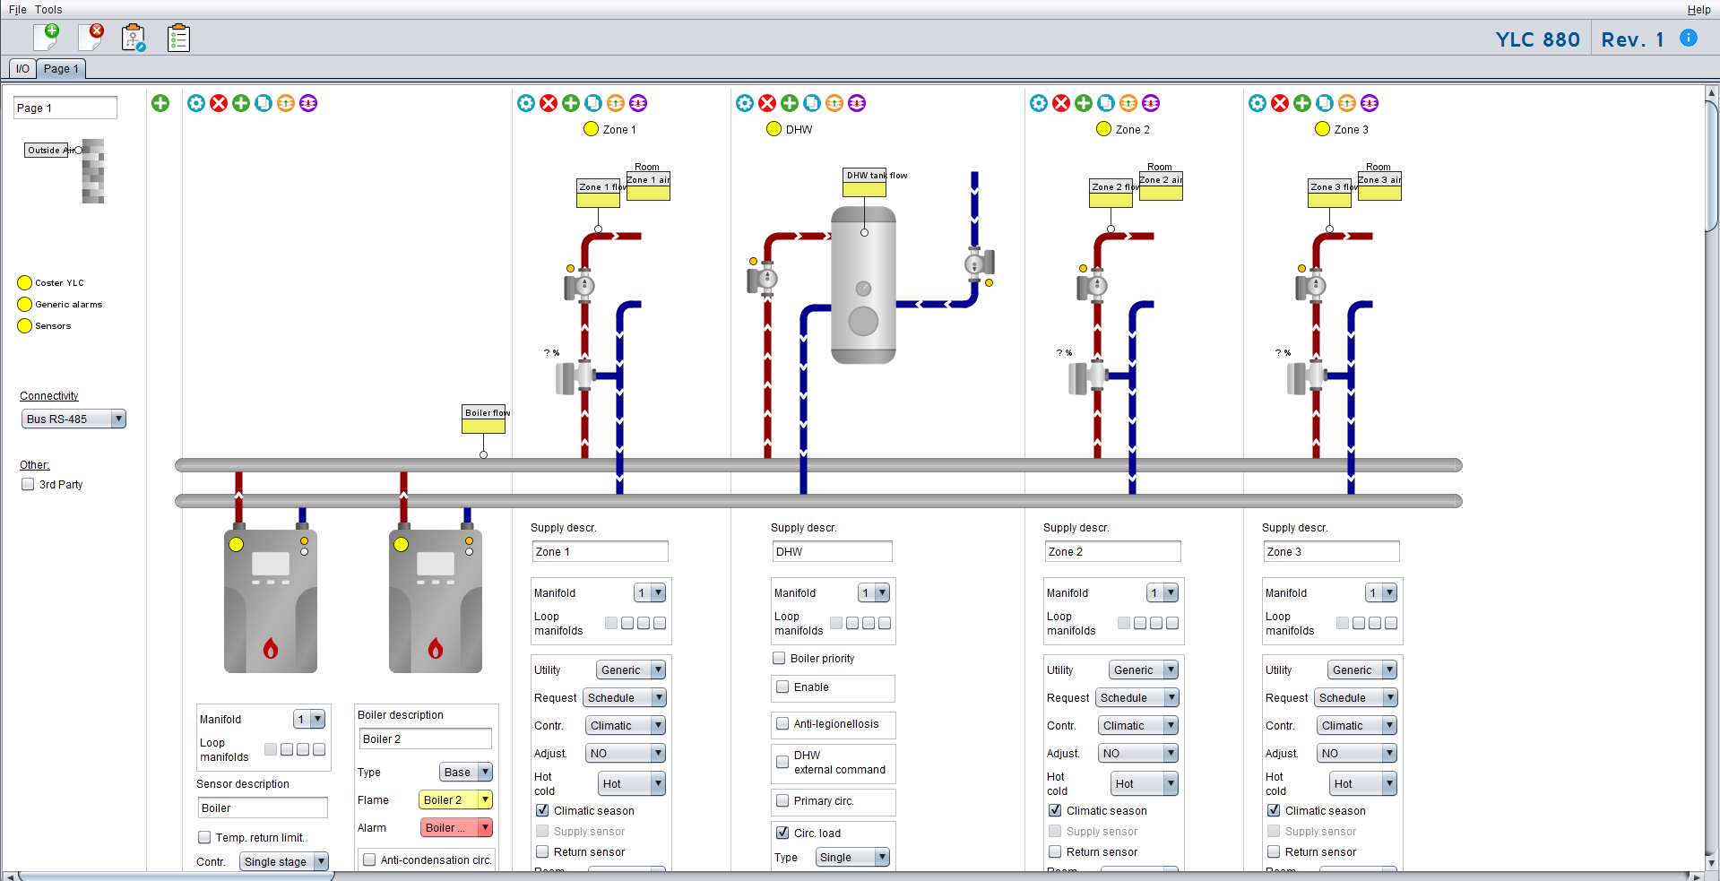Click the Zone 2 supply description field
The width and height of the screenshot is (1720, 881).
tap(1111, 551)
